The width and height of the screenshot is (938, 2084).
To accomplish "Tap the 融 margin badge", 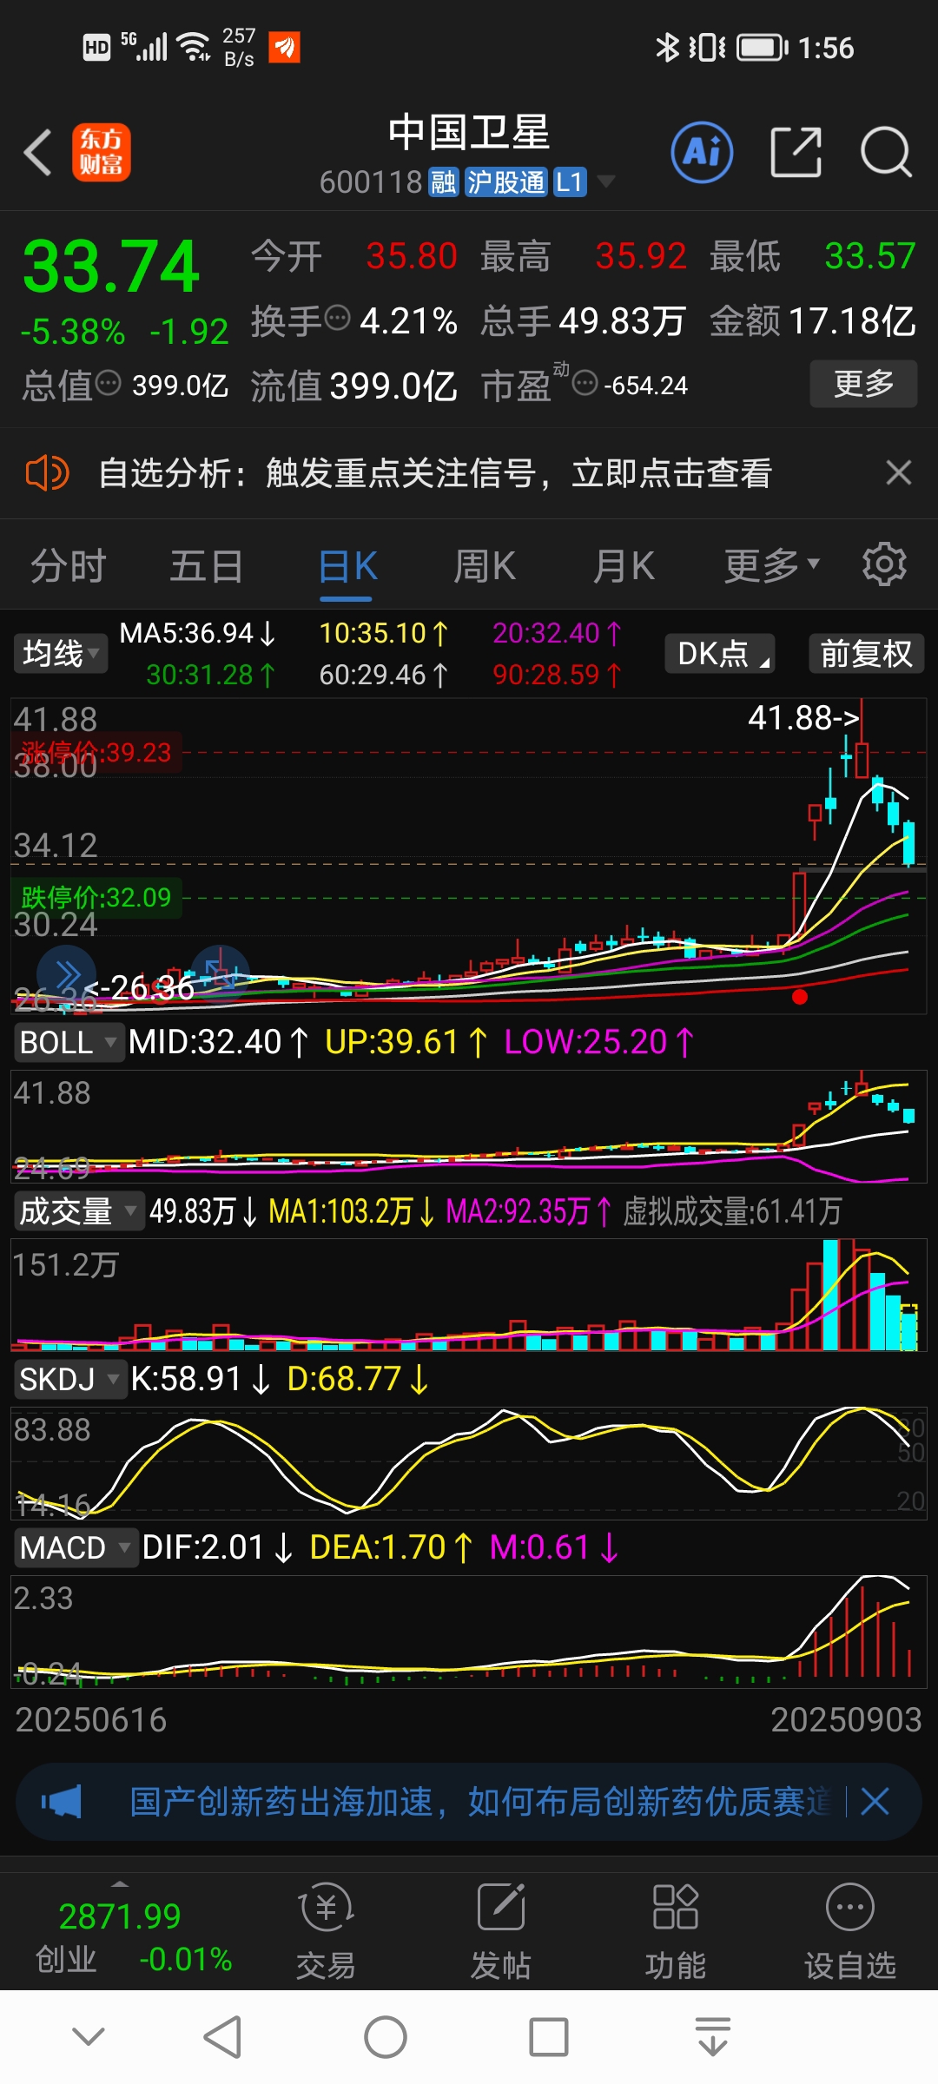I will tap(443, 182).
